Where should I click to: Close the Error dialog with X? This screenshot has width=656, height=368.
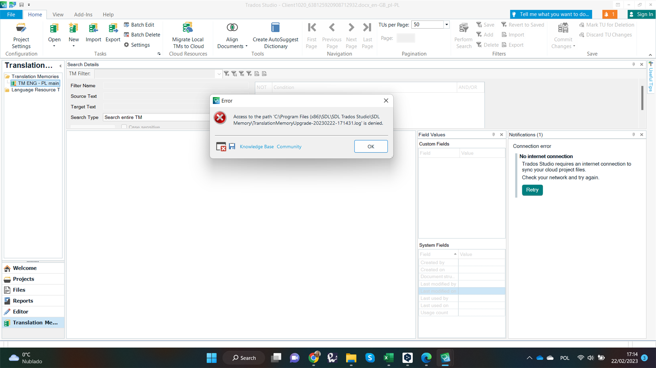click(386, 101)
